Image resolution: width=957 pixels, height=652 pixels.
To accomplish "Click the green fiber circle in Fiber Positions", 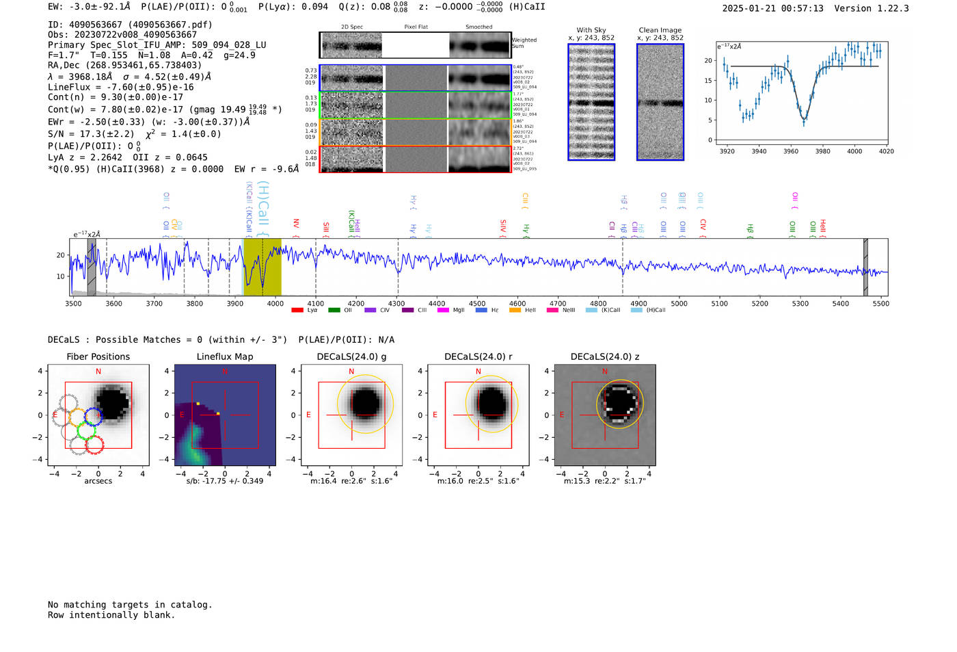I will coord(86,431).
